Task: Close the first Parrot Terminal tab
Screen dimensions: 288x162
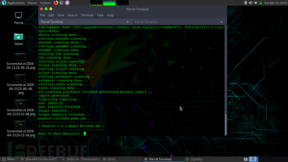Action: pos(127,22)
